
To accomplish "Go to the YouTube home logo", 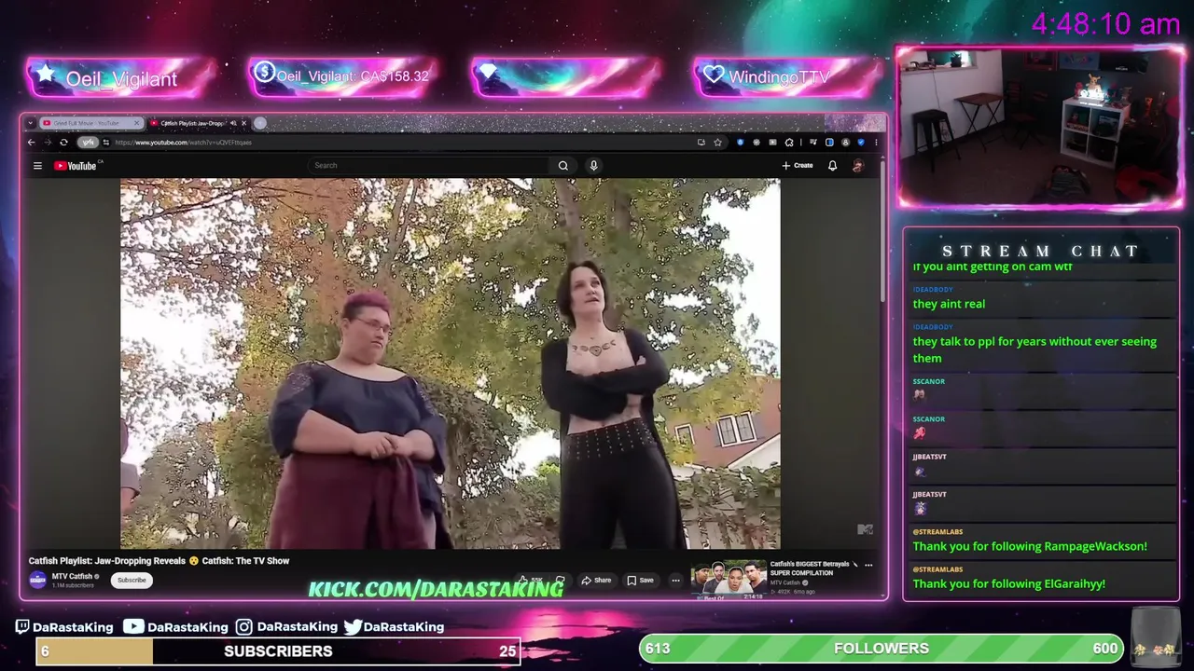I will (76, 166).
